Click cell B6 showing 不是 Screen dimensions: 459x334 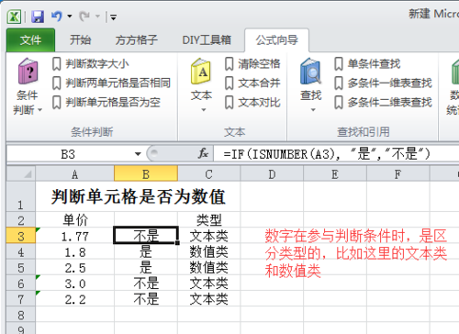click(x=146, y=284)
